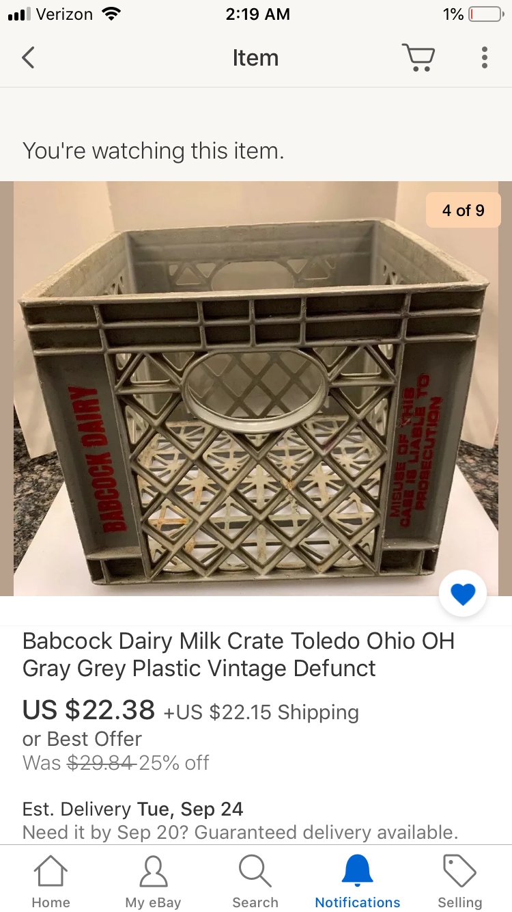Image resolution: width=512 pixels, height=912 pixels.
Task: Open the Babcock Dairy crate photo
Action: pos(256,388)
